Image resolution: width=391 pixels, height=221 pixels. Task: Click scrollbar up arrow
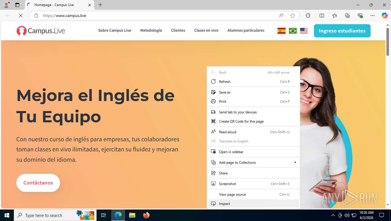click(x=388, y=25)
